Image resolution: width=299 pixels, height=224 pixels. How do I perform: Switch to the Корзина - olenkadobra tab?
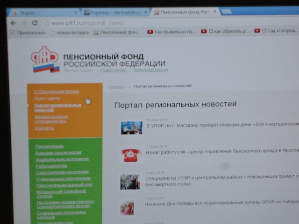click(x=115, y=13)
